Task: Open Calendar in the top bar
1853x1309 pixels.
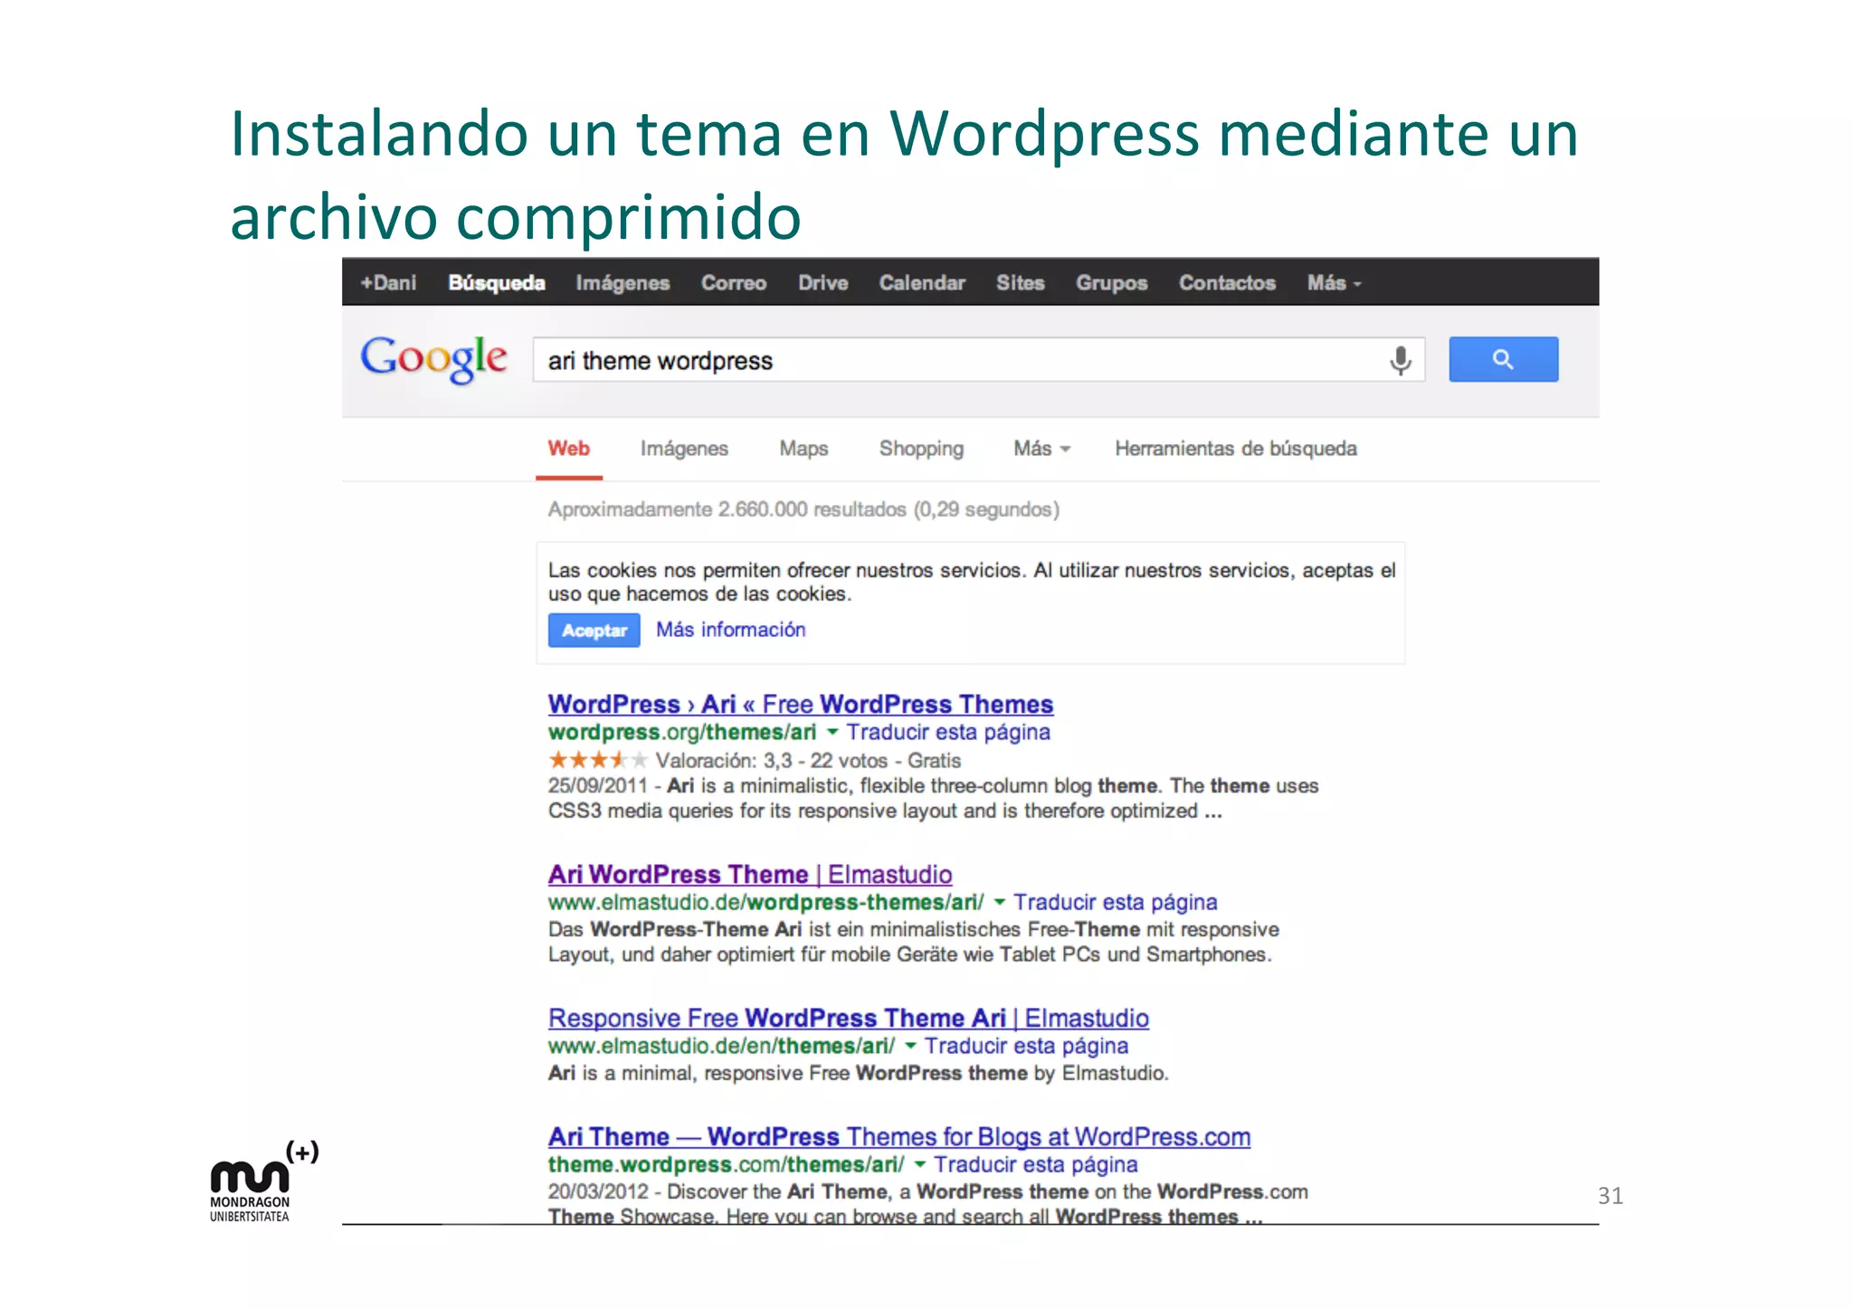Action: click(922, 283)
